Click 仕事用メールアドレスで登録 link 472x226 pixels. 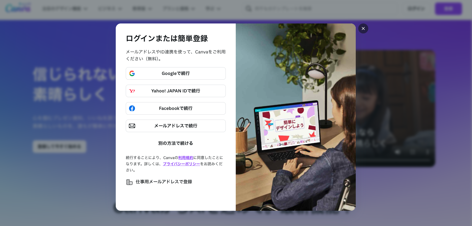coord(164,182)
